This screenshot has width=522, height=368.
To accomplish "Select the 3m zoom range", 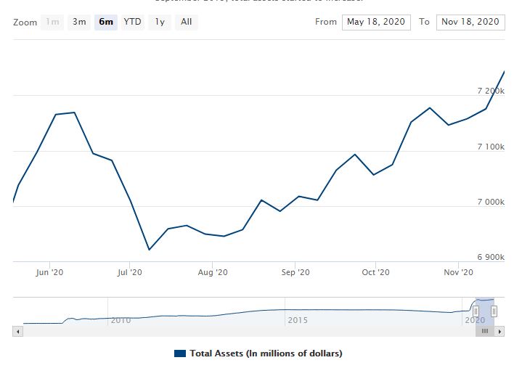I will pyautogui.click(x=79, y=22).
